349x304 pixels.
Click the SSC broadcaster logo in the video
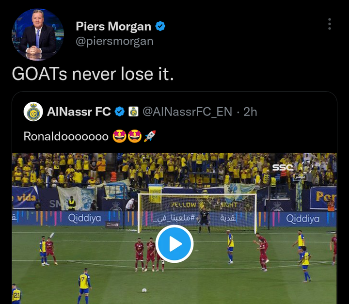click(x=283, y=167)
